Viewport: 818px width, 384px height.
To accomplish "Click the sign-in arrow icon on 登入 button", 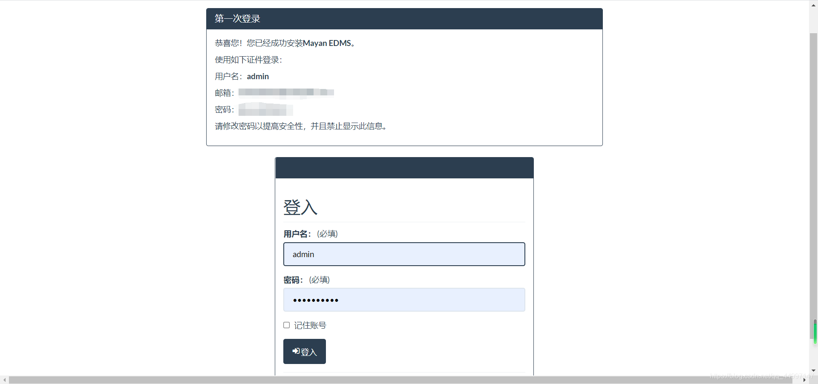I will point(296,351).
